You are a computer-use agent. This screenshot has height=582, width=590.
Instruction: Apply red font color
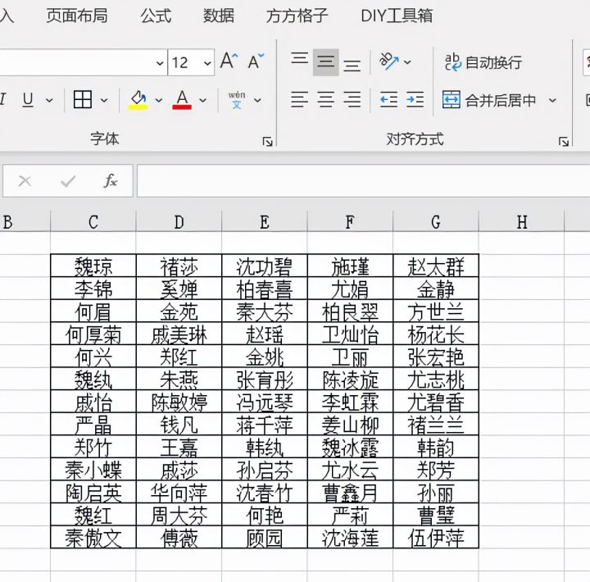182,100
